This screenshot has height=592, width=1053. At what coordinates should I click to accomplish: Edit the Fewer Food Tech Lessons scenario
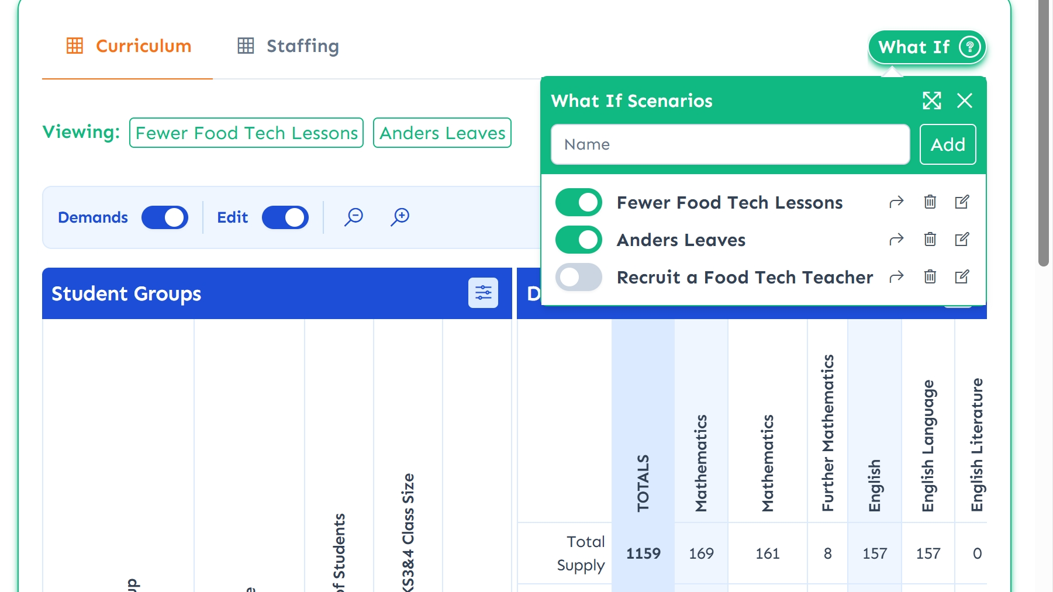coord(962,202)
